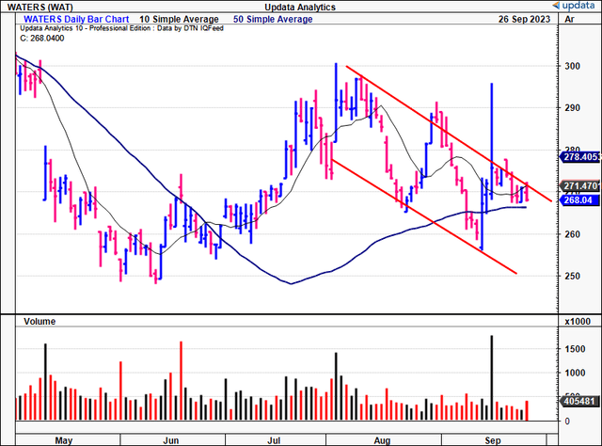Screen dimensions: 602x446
Task: Click the 26 Sep 2023 date label
Action: click(x=525, y=19)
